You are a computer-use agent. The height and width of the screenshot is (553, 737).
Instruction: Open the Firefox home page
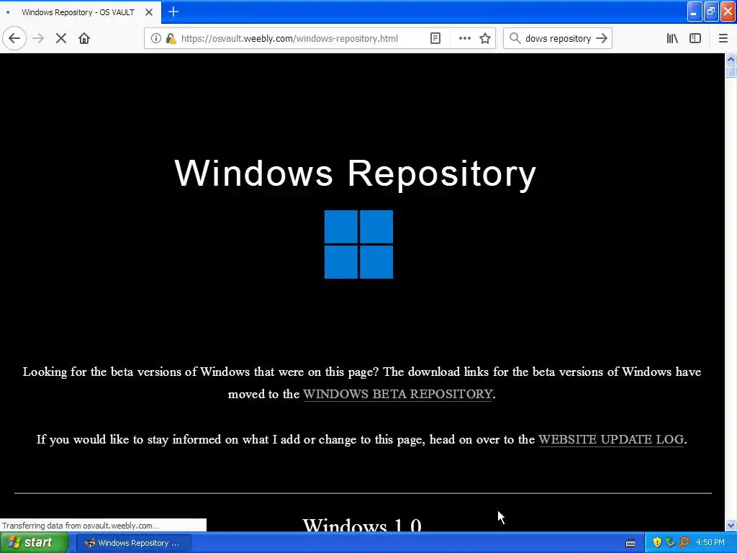[x=84, y=38]
